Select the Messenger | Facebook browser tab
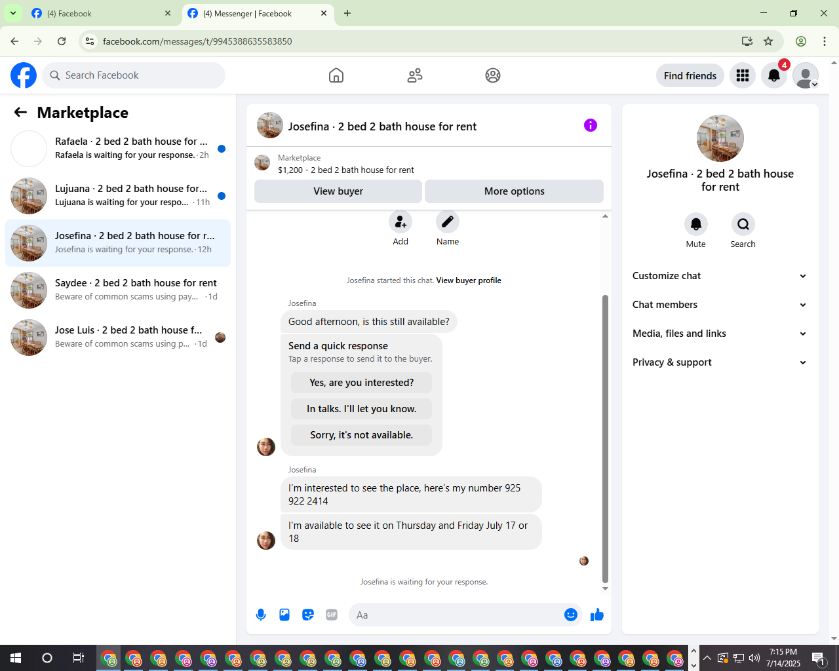 258,13
